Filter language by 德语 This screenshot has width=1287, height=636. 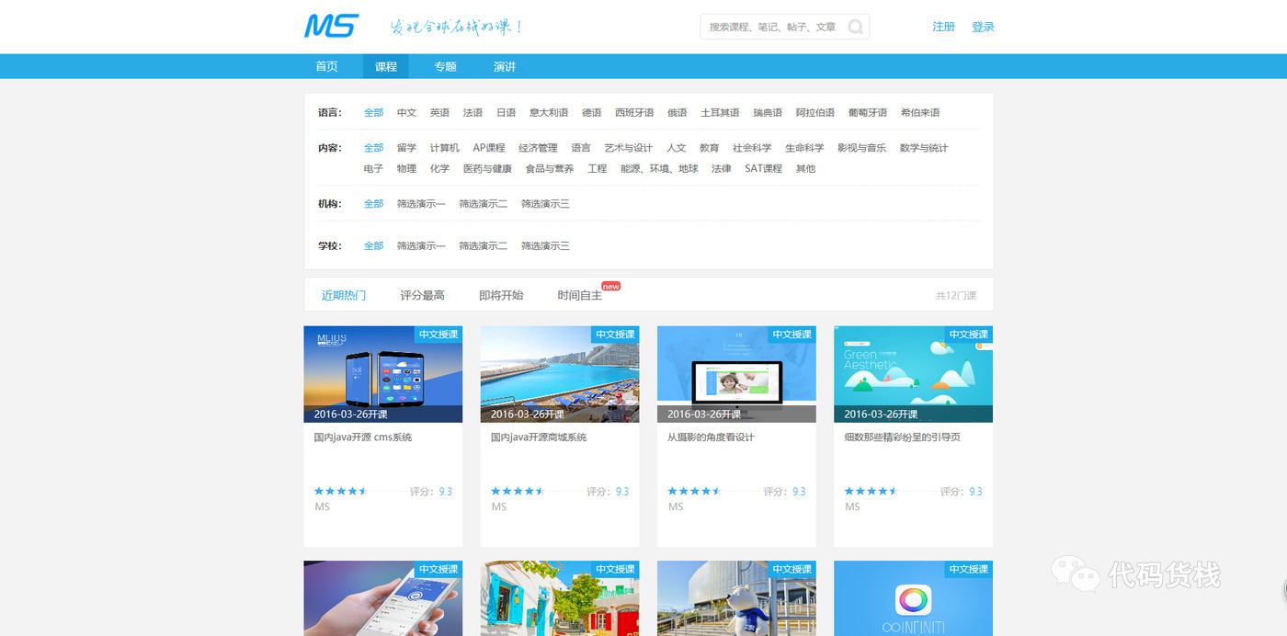(x=591, y=112)
